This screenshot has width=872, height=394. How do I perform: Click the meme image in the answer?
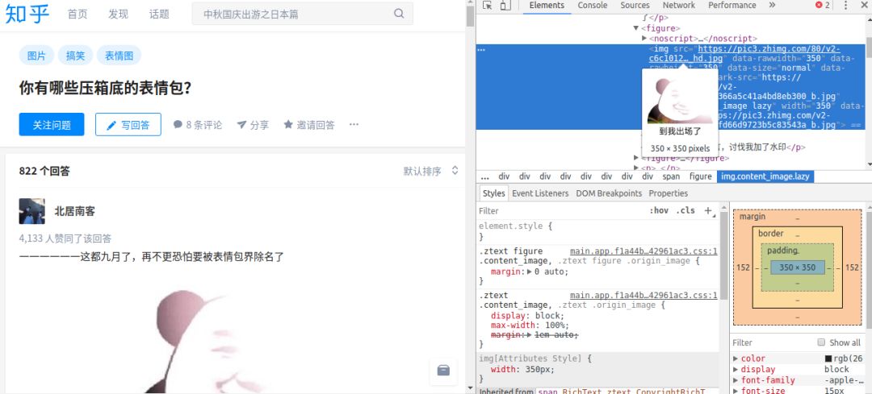point(206,342)
